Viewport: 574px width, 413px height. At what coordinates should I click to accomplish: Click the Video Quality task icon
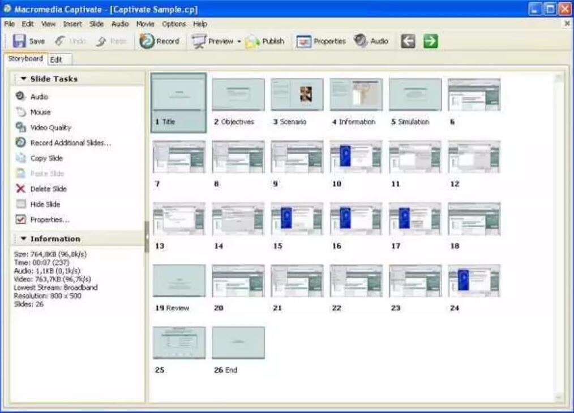tap(21, 127)
